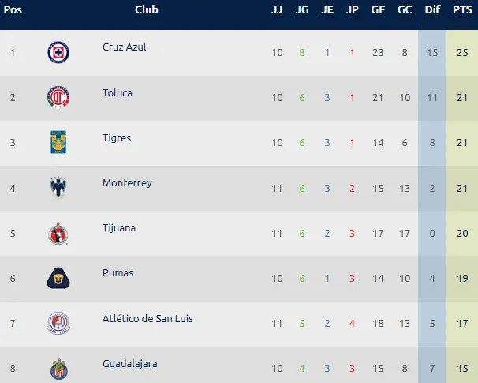Click the Toluca team name
Screen dimensions: 478x383
(118, 92)
